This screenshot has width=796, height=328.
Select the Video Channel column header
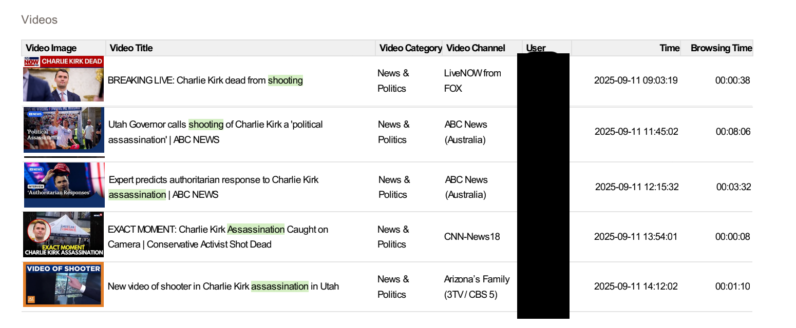[475, 48]
